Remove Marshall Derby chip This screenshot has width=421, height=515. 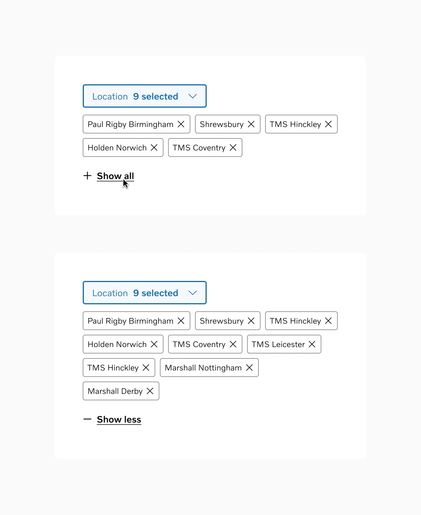[x=150, y=391]
